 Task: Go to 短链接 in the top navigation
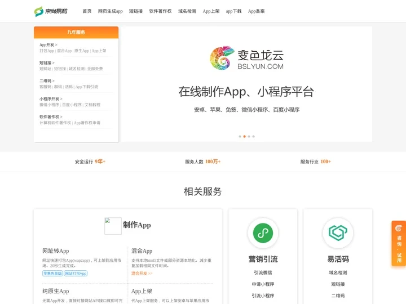click(x=136, y=11)
